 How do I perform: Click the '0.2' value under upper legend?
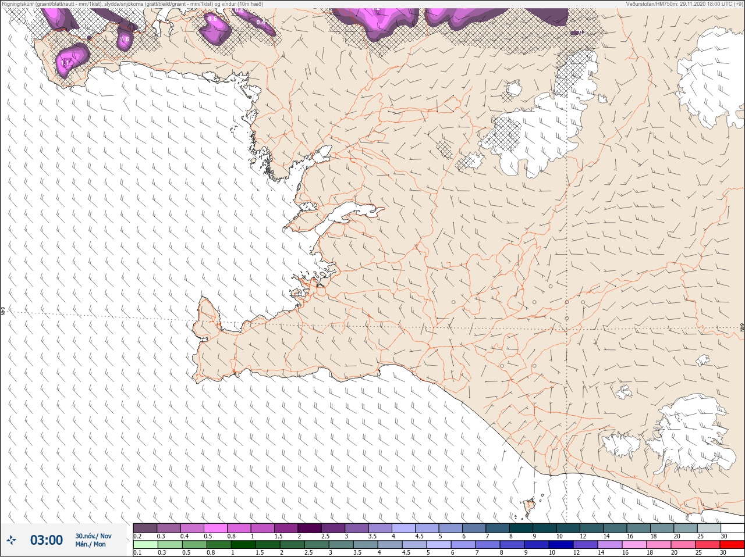[x=137, y=536]
